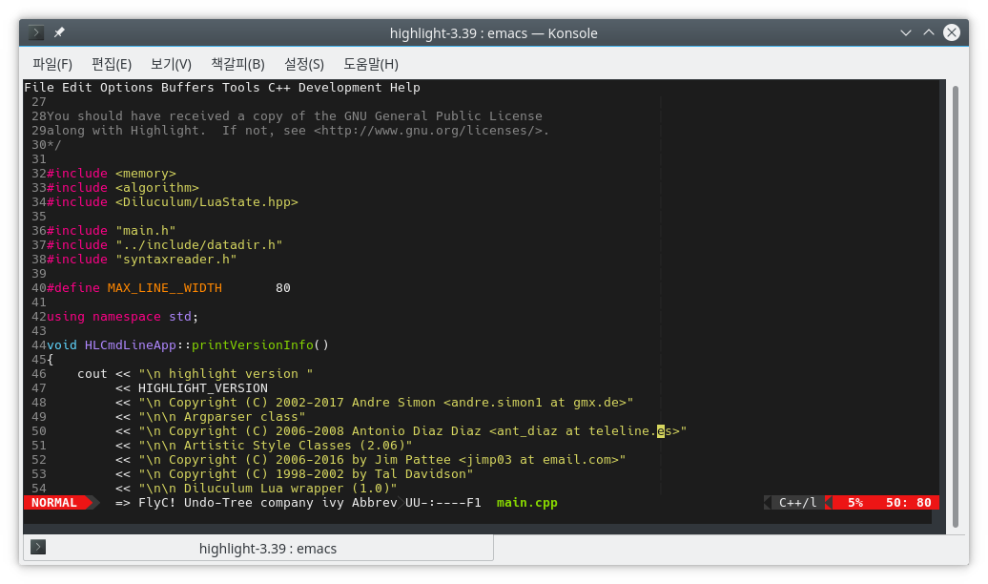The height and width of the screenshot is (584, 988).
Task: Click the main.cpp buffer name
Action: click(526, 503)
